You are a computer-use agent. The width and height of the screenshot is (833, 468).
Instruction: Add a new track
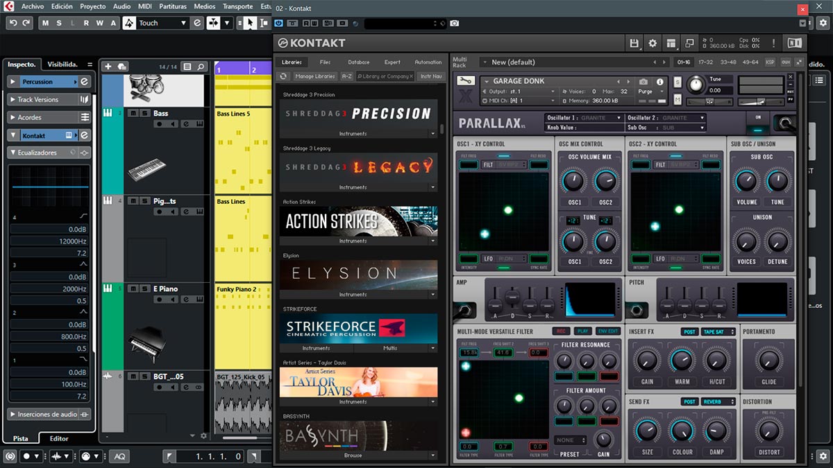click(108, 67)
